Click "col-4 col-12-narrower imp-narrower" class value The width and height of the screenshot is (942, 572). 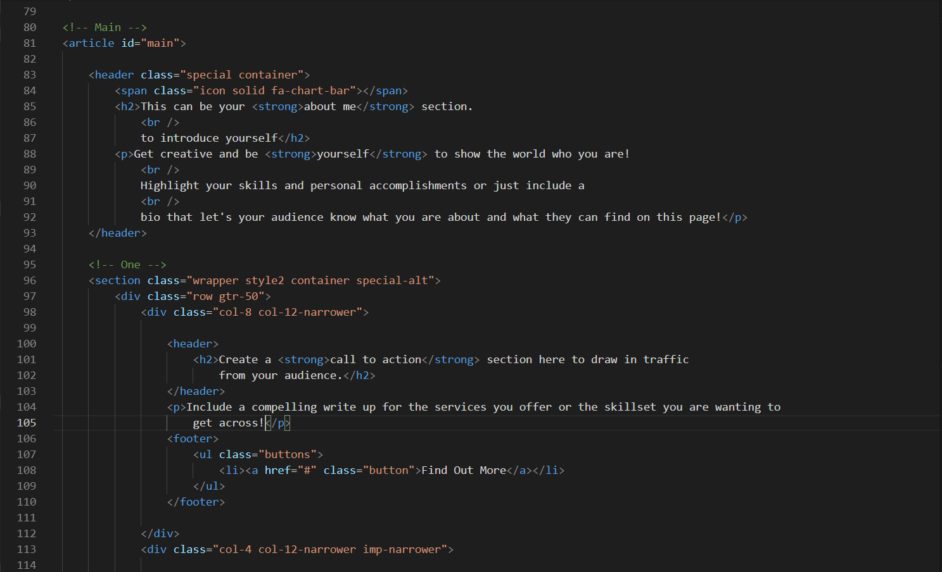330,549
